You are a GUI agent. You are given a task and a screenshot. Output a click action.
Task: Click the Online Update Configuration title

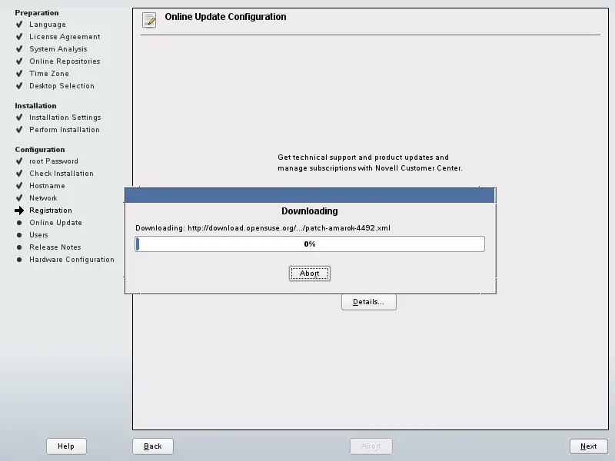point(225,17)
